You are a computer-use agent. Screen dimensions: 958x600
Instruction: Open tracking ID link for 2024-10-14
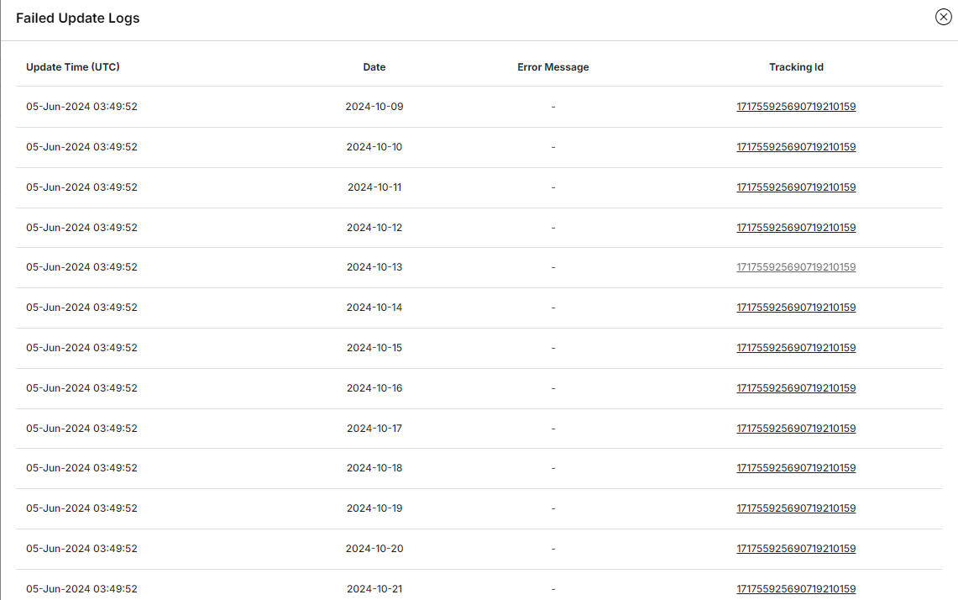coord(796,308)
